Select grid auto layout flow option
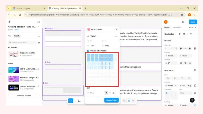203x114 pixels. 188,78
